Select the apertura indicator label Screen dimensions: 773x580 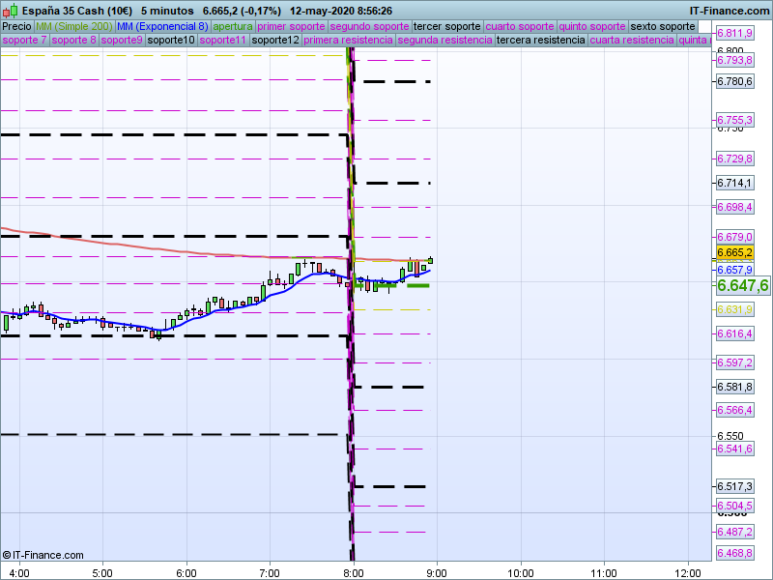[233, 27]
